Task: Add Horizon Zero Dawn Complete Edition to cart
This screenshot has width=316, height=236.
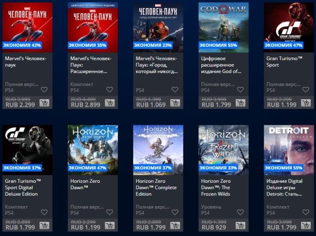Action: click(175, 226)
